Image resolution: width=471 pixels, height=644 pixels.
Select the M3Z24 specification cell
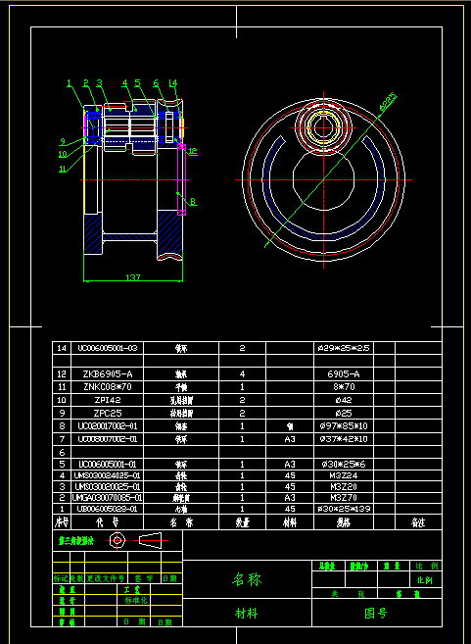coord(344,475)
